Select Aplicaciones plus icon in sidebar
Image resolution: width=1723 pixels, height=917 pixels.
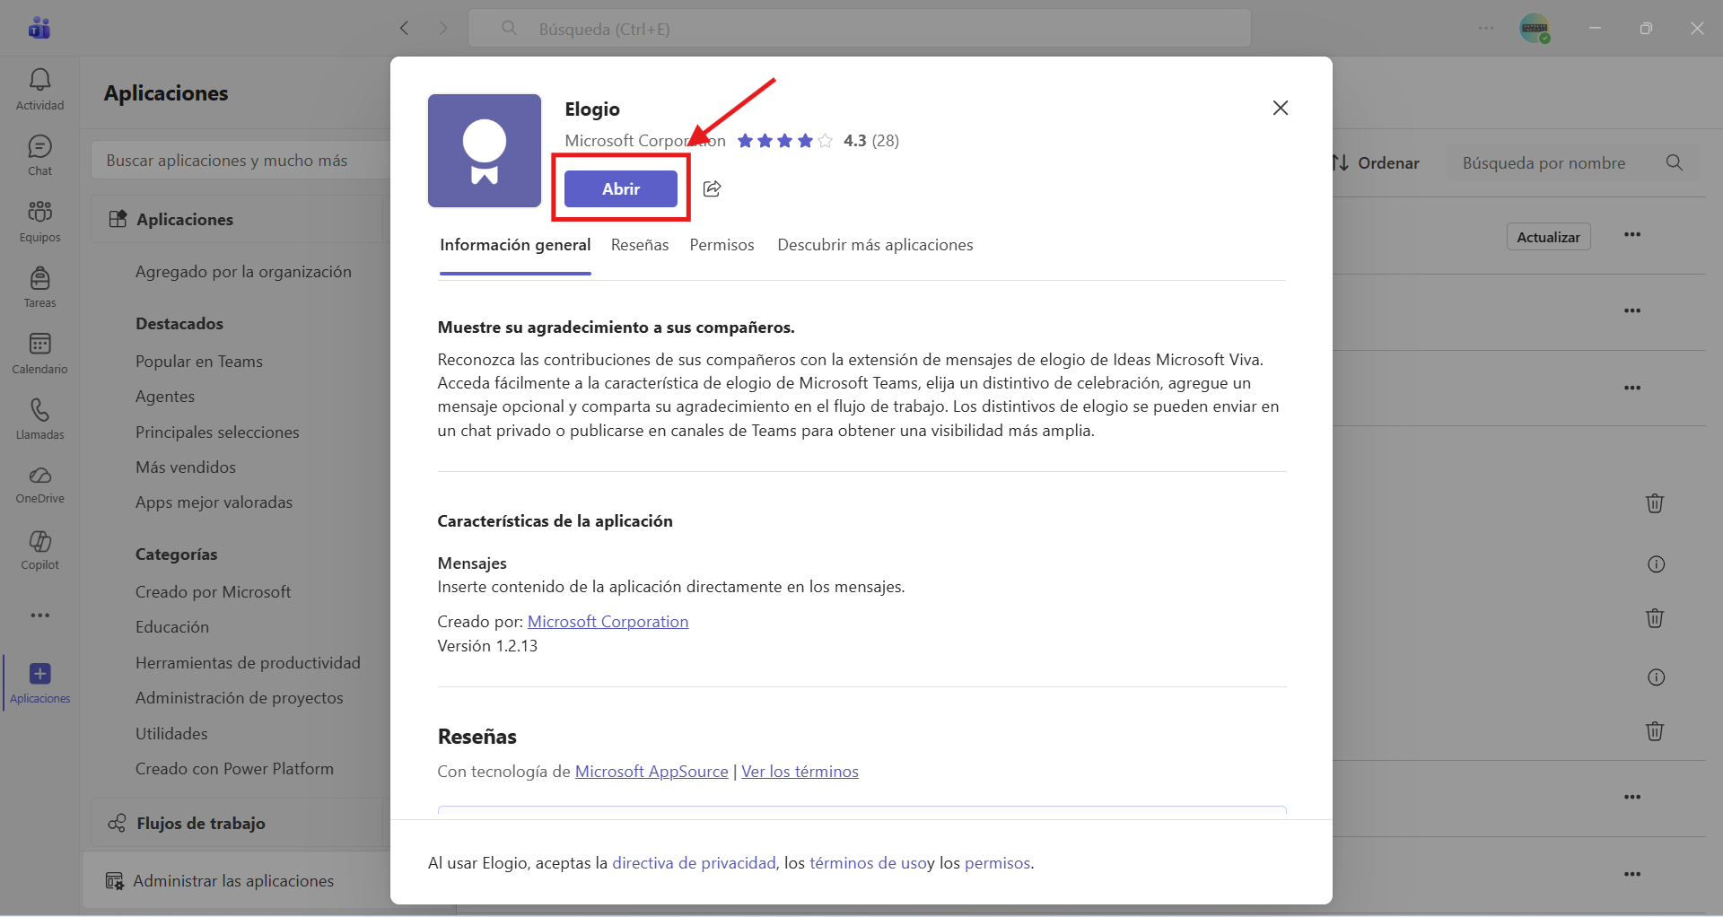pos(39,683)
